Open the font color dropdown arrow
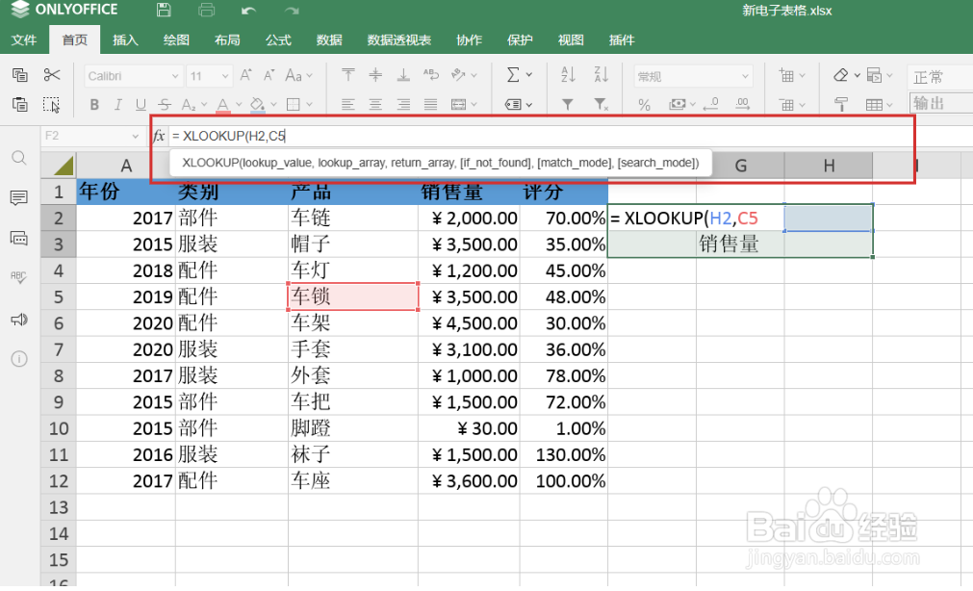This screenshot has height=591, width=973. point(239,104)
